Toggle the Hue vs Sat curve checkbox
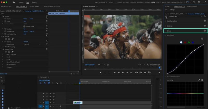The width and height of the screenshot is (208, 109). pos(202,80)
